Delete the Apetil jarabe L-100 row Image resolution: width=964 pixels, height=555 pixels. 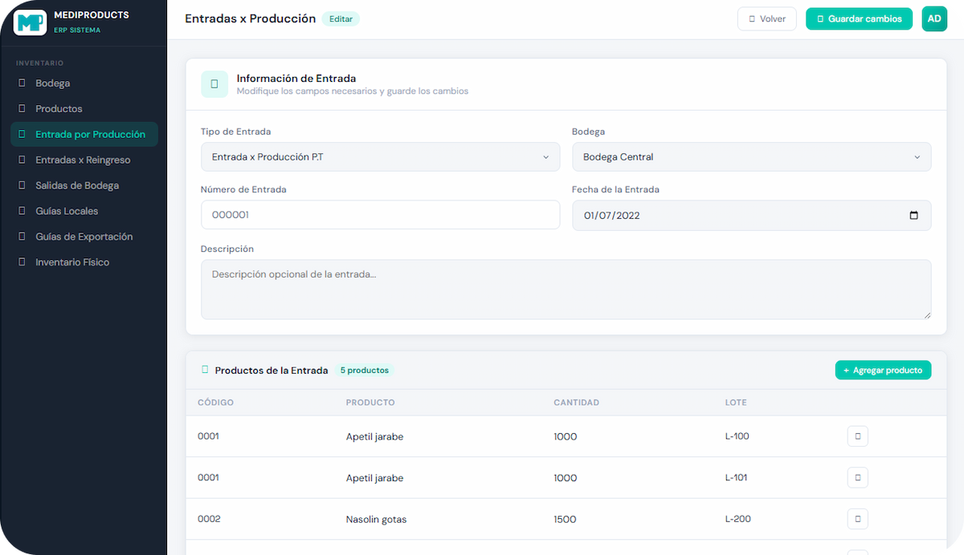coord(858,436)
